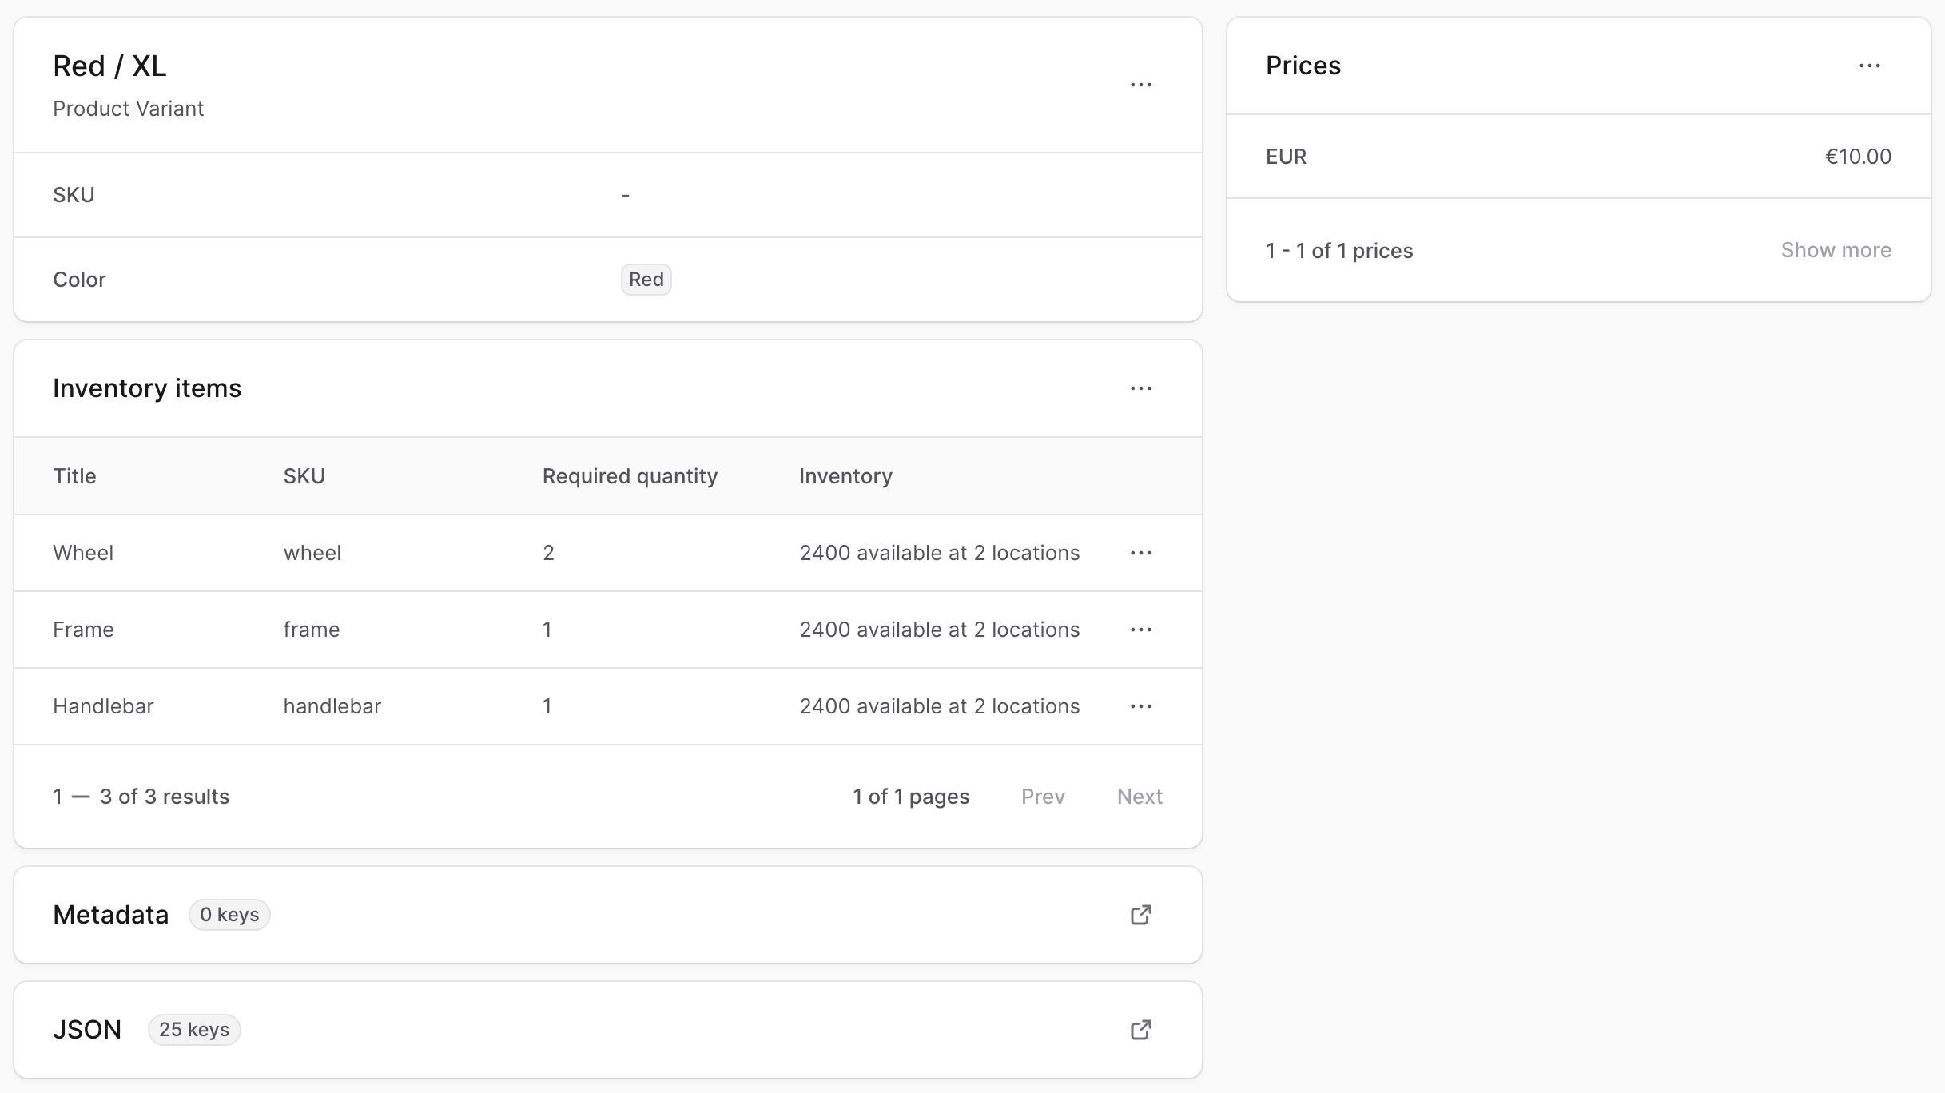
Task: Open the Handlebar row actions menu
Action: pyautogui.click(x=1140, y=706)
